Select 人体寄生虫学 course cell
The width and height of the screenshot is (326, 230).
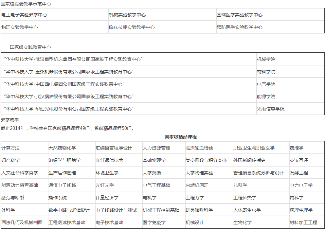(x=261, y=210)
